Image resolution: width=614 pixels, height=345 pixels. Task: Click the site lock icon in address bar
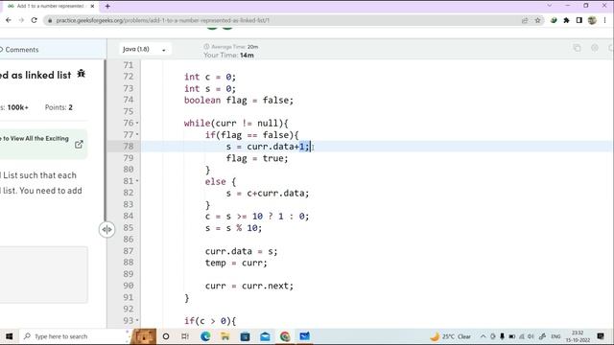click(50, 20)
